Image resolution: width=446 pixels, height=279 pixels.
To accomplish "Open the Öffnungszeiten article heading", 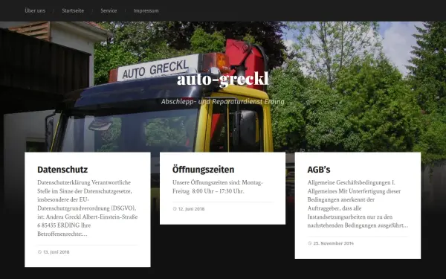I will pos(204,170).
